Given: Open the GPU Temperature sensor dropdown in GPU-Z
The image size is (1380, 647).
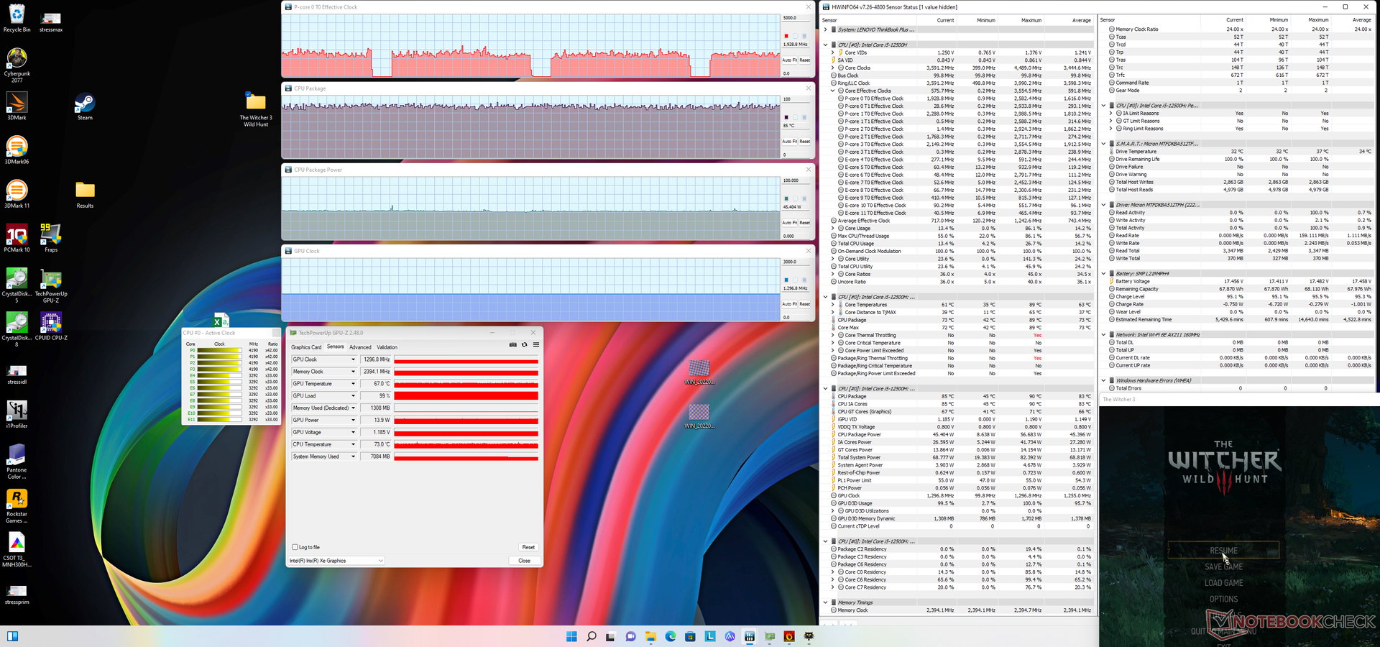Looking at the screenshot, I should [x=353, y=384].
